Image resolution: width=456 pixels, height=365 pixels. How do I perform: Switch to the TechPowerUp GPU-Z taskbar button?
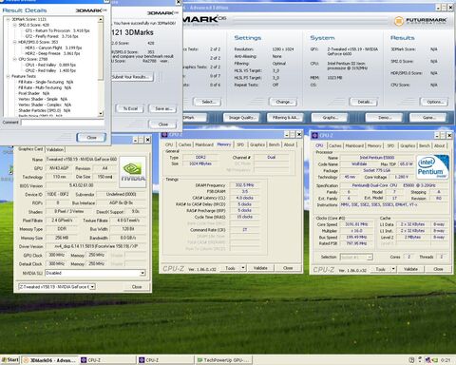pos(223,360)
